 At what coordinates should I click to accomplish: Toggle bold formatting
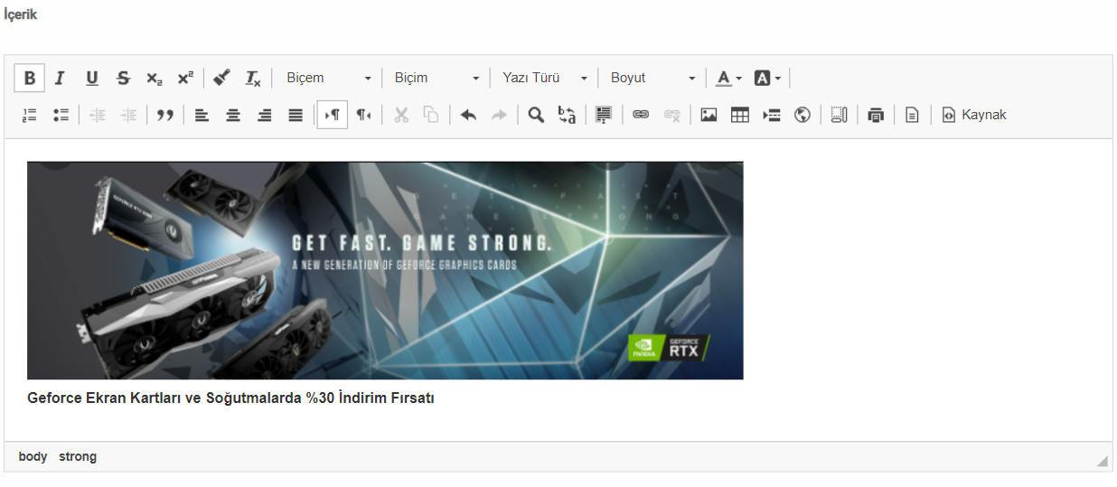pyautogui.click(x=30, y=78)
